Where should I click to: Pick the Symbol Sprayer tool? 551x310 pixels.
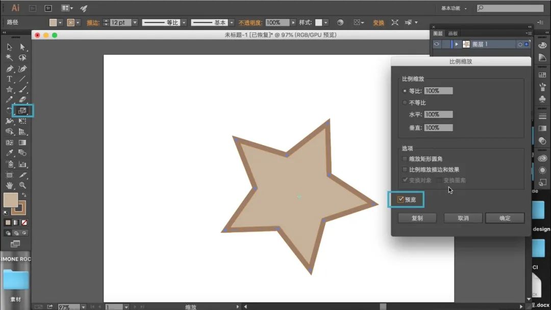tap(10, 164)
